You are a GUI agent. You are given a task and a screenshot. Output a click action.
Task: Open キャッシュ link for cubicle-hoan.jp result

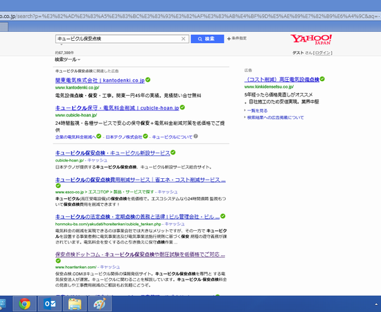(98, 160)
